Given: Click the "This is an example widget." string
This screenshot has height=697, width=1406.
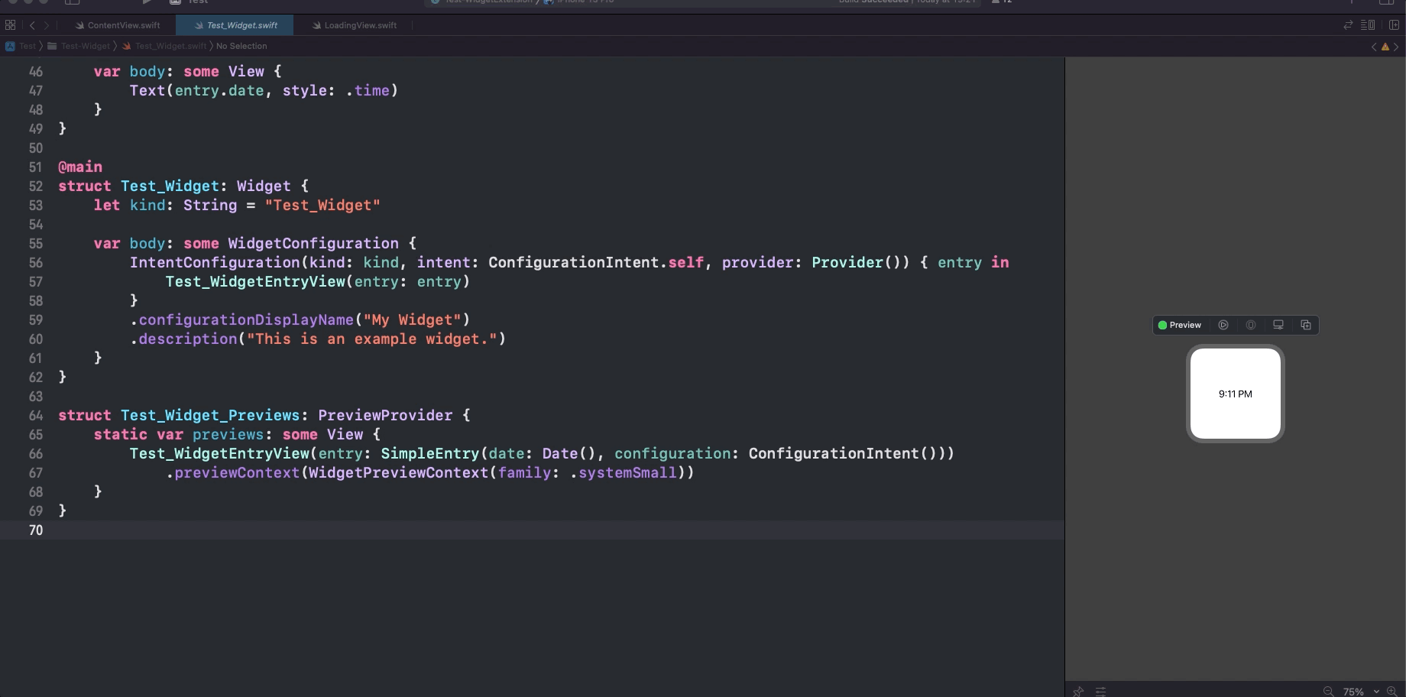Looking at the screenshot, I should pyautogui.click(x=372, y=339).
